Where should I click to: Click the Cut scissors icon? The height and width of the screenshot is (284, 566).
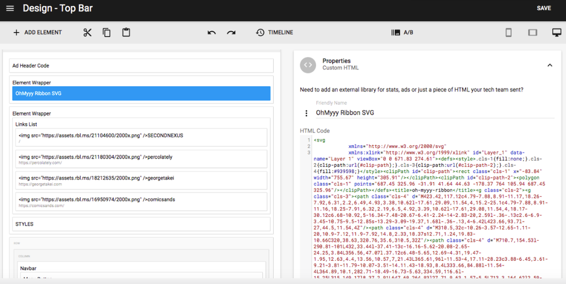pos(87,32)
